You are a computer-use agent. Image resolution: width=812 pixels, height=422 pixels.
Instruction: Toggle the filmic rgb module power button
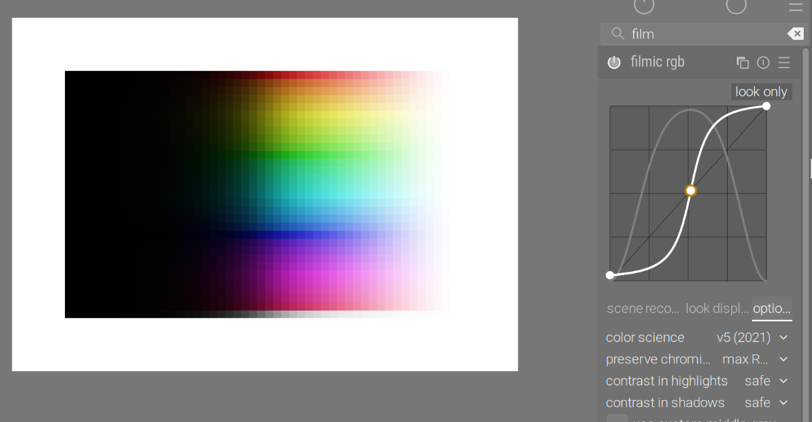click(614, 63)
